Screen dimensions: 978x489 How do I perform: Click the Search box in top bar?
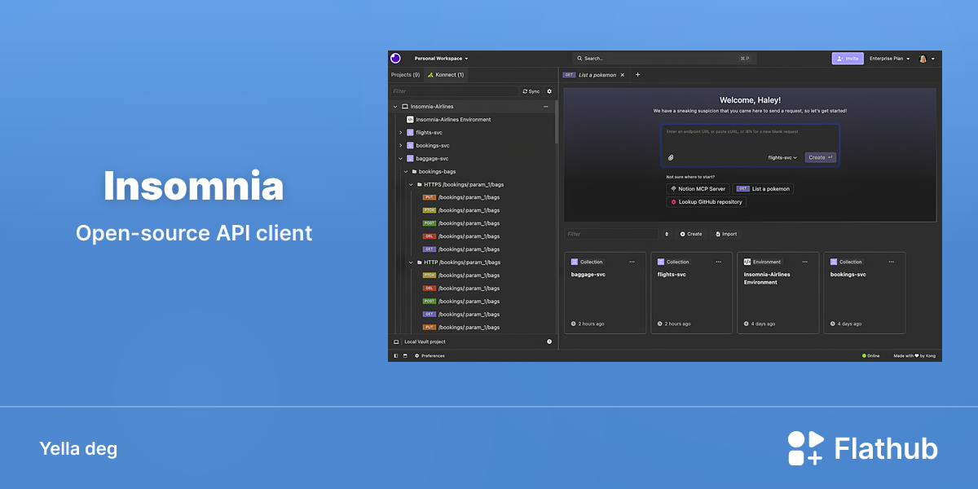[x=663, y=59]
